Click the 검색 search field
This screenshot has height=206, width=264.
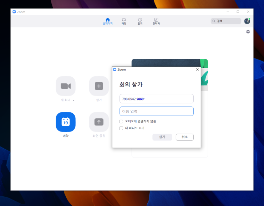pyautogui.click(x=226, y=21)
